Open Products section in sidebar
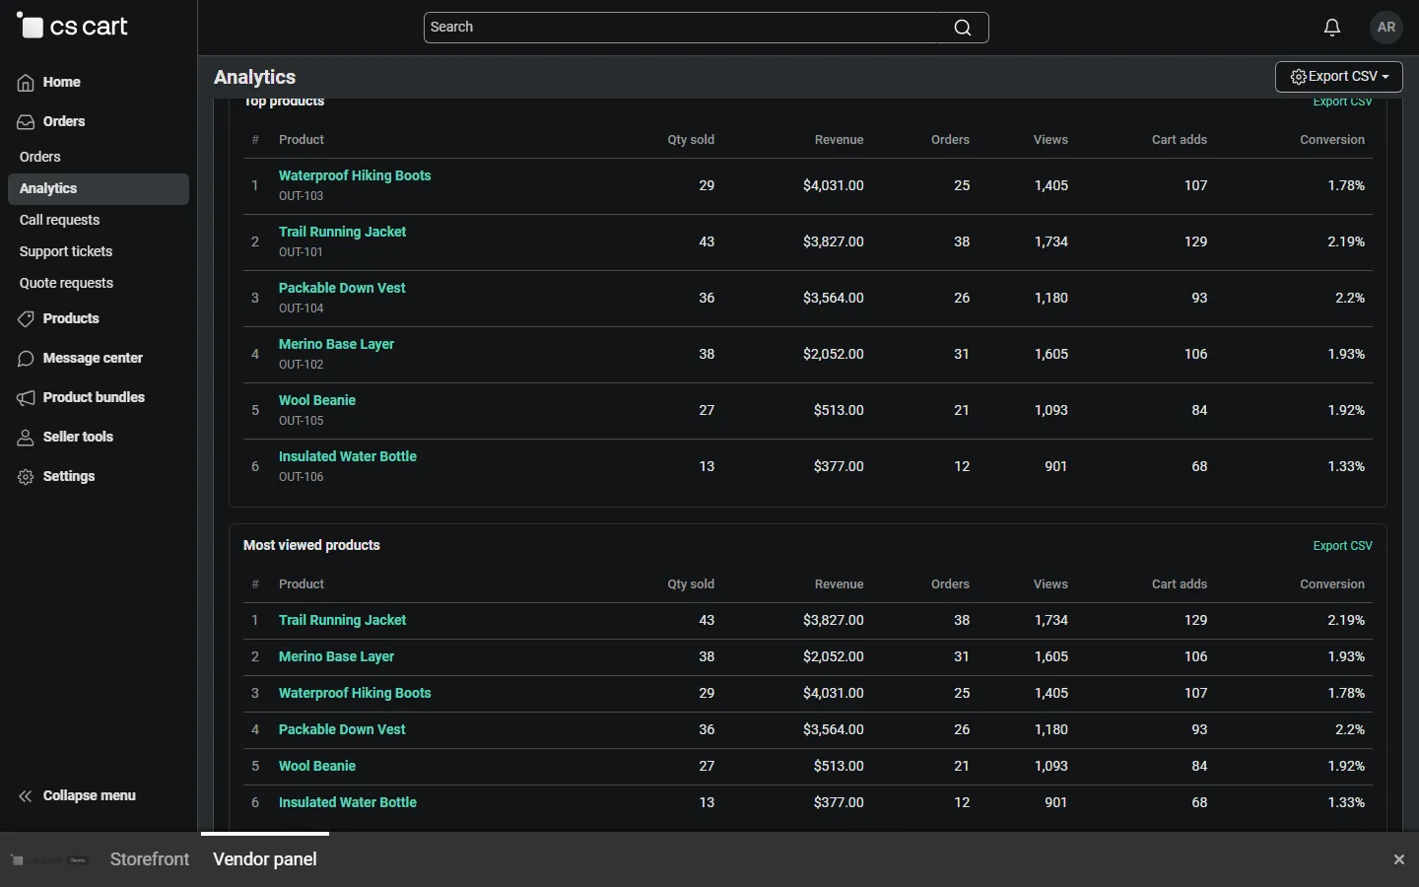This screenshot has width=1419, height=887. pyautogui.click(x=71, y=319)
